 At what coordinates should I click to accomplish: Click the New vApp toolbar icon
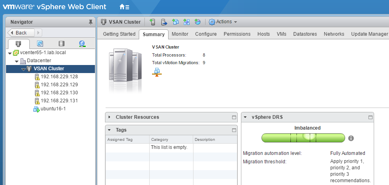(187, 22)
